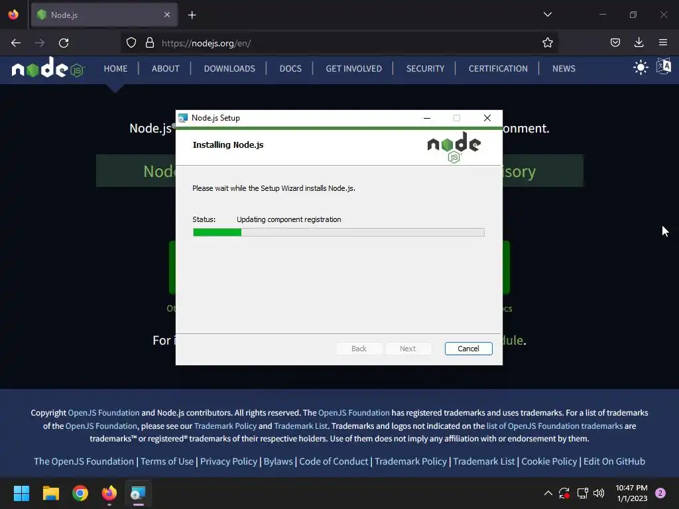Click the Node.js Setup title bar icon
Image resolution: width=679 pixels, height=509 pixels.
(x=183, y=118)
